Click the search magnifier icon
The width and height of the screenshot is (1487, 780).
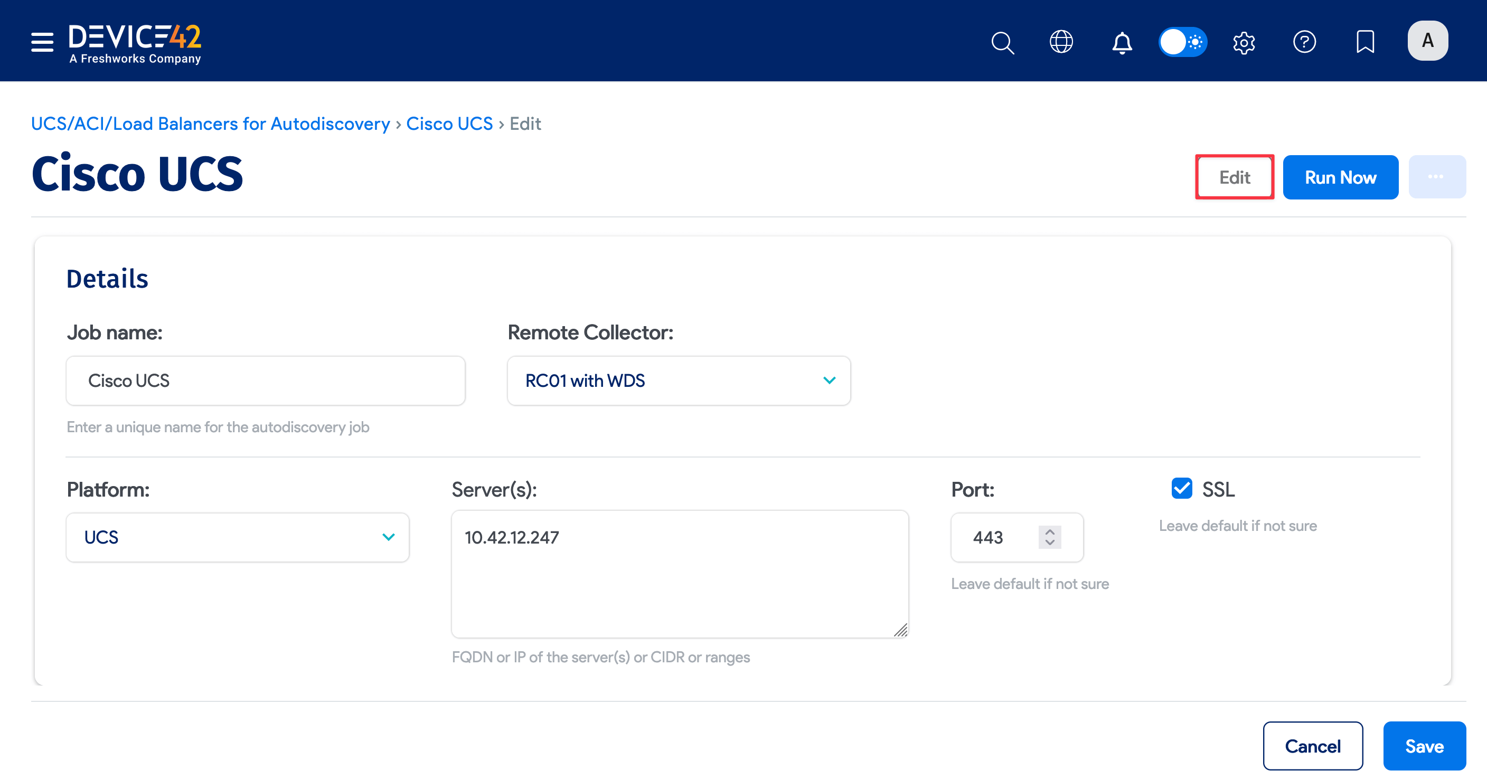(x=1002, y=42)
